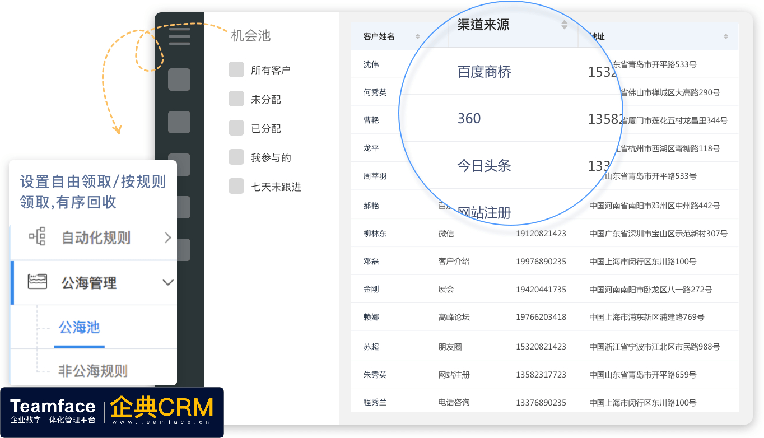Image resolution: width=764 pixels, height=438 pixels.
Task: Click the 客户介绍 channel cell
Action: click(x=454, y=261)
